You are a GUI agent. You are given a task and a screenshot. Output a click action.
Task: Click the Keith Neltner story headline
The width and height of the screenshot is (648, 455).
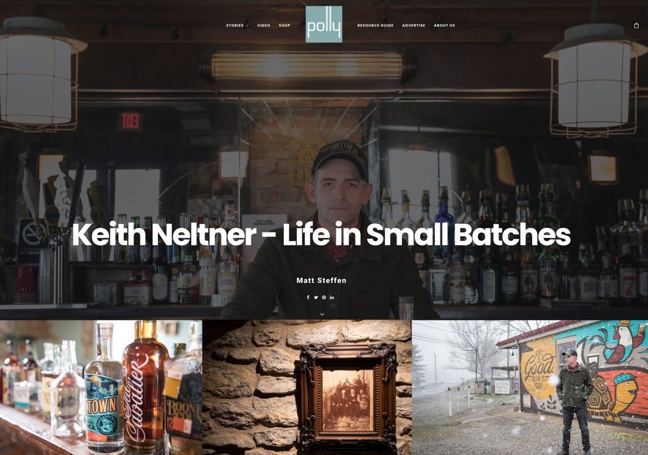[x=321, y=234]
